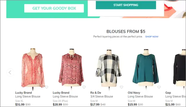Click the Get Your Goody Box button
Image resolution: width=186 pixels, height=107 pixels.
[54, 8]
